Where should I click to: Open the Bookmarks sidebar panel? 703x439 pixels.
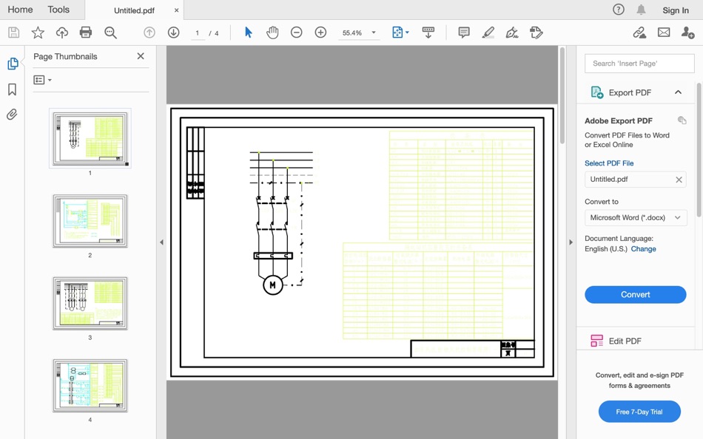12,89
